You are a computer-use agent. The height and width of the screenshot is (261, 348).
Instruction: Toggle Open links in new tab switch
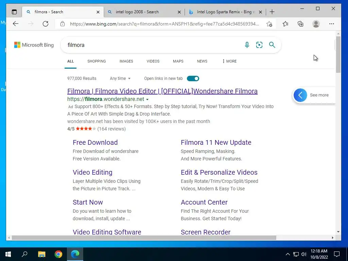(x=193, y=79)
